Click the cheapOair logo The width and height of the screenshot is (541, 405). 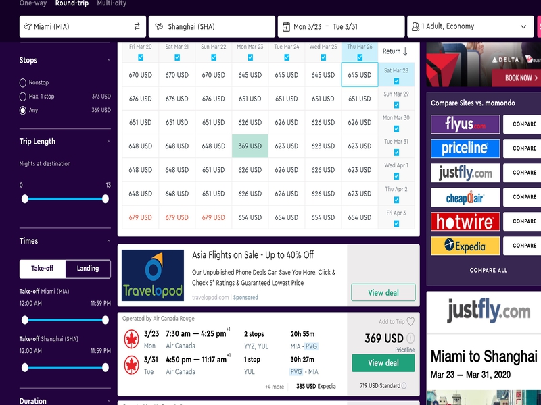(465, 197)
